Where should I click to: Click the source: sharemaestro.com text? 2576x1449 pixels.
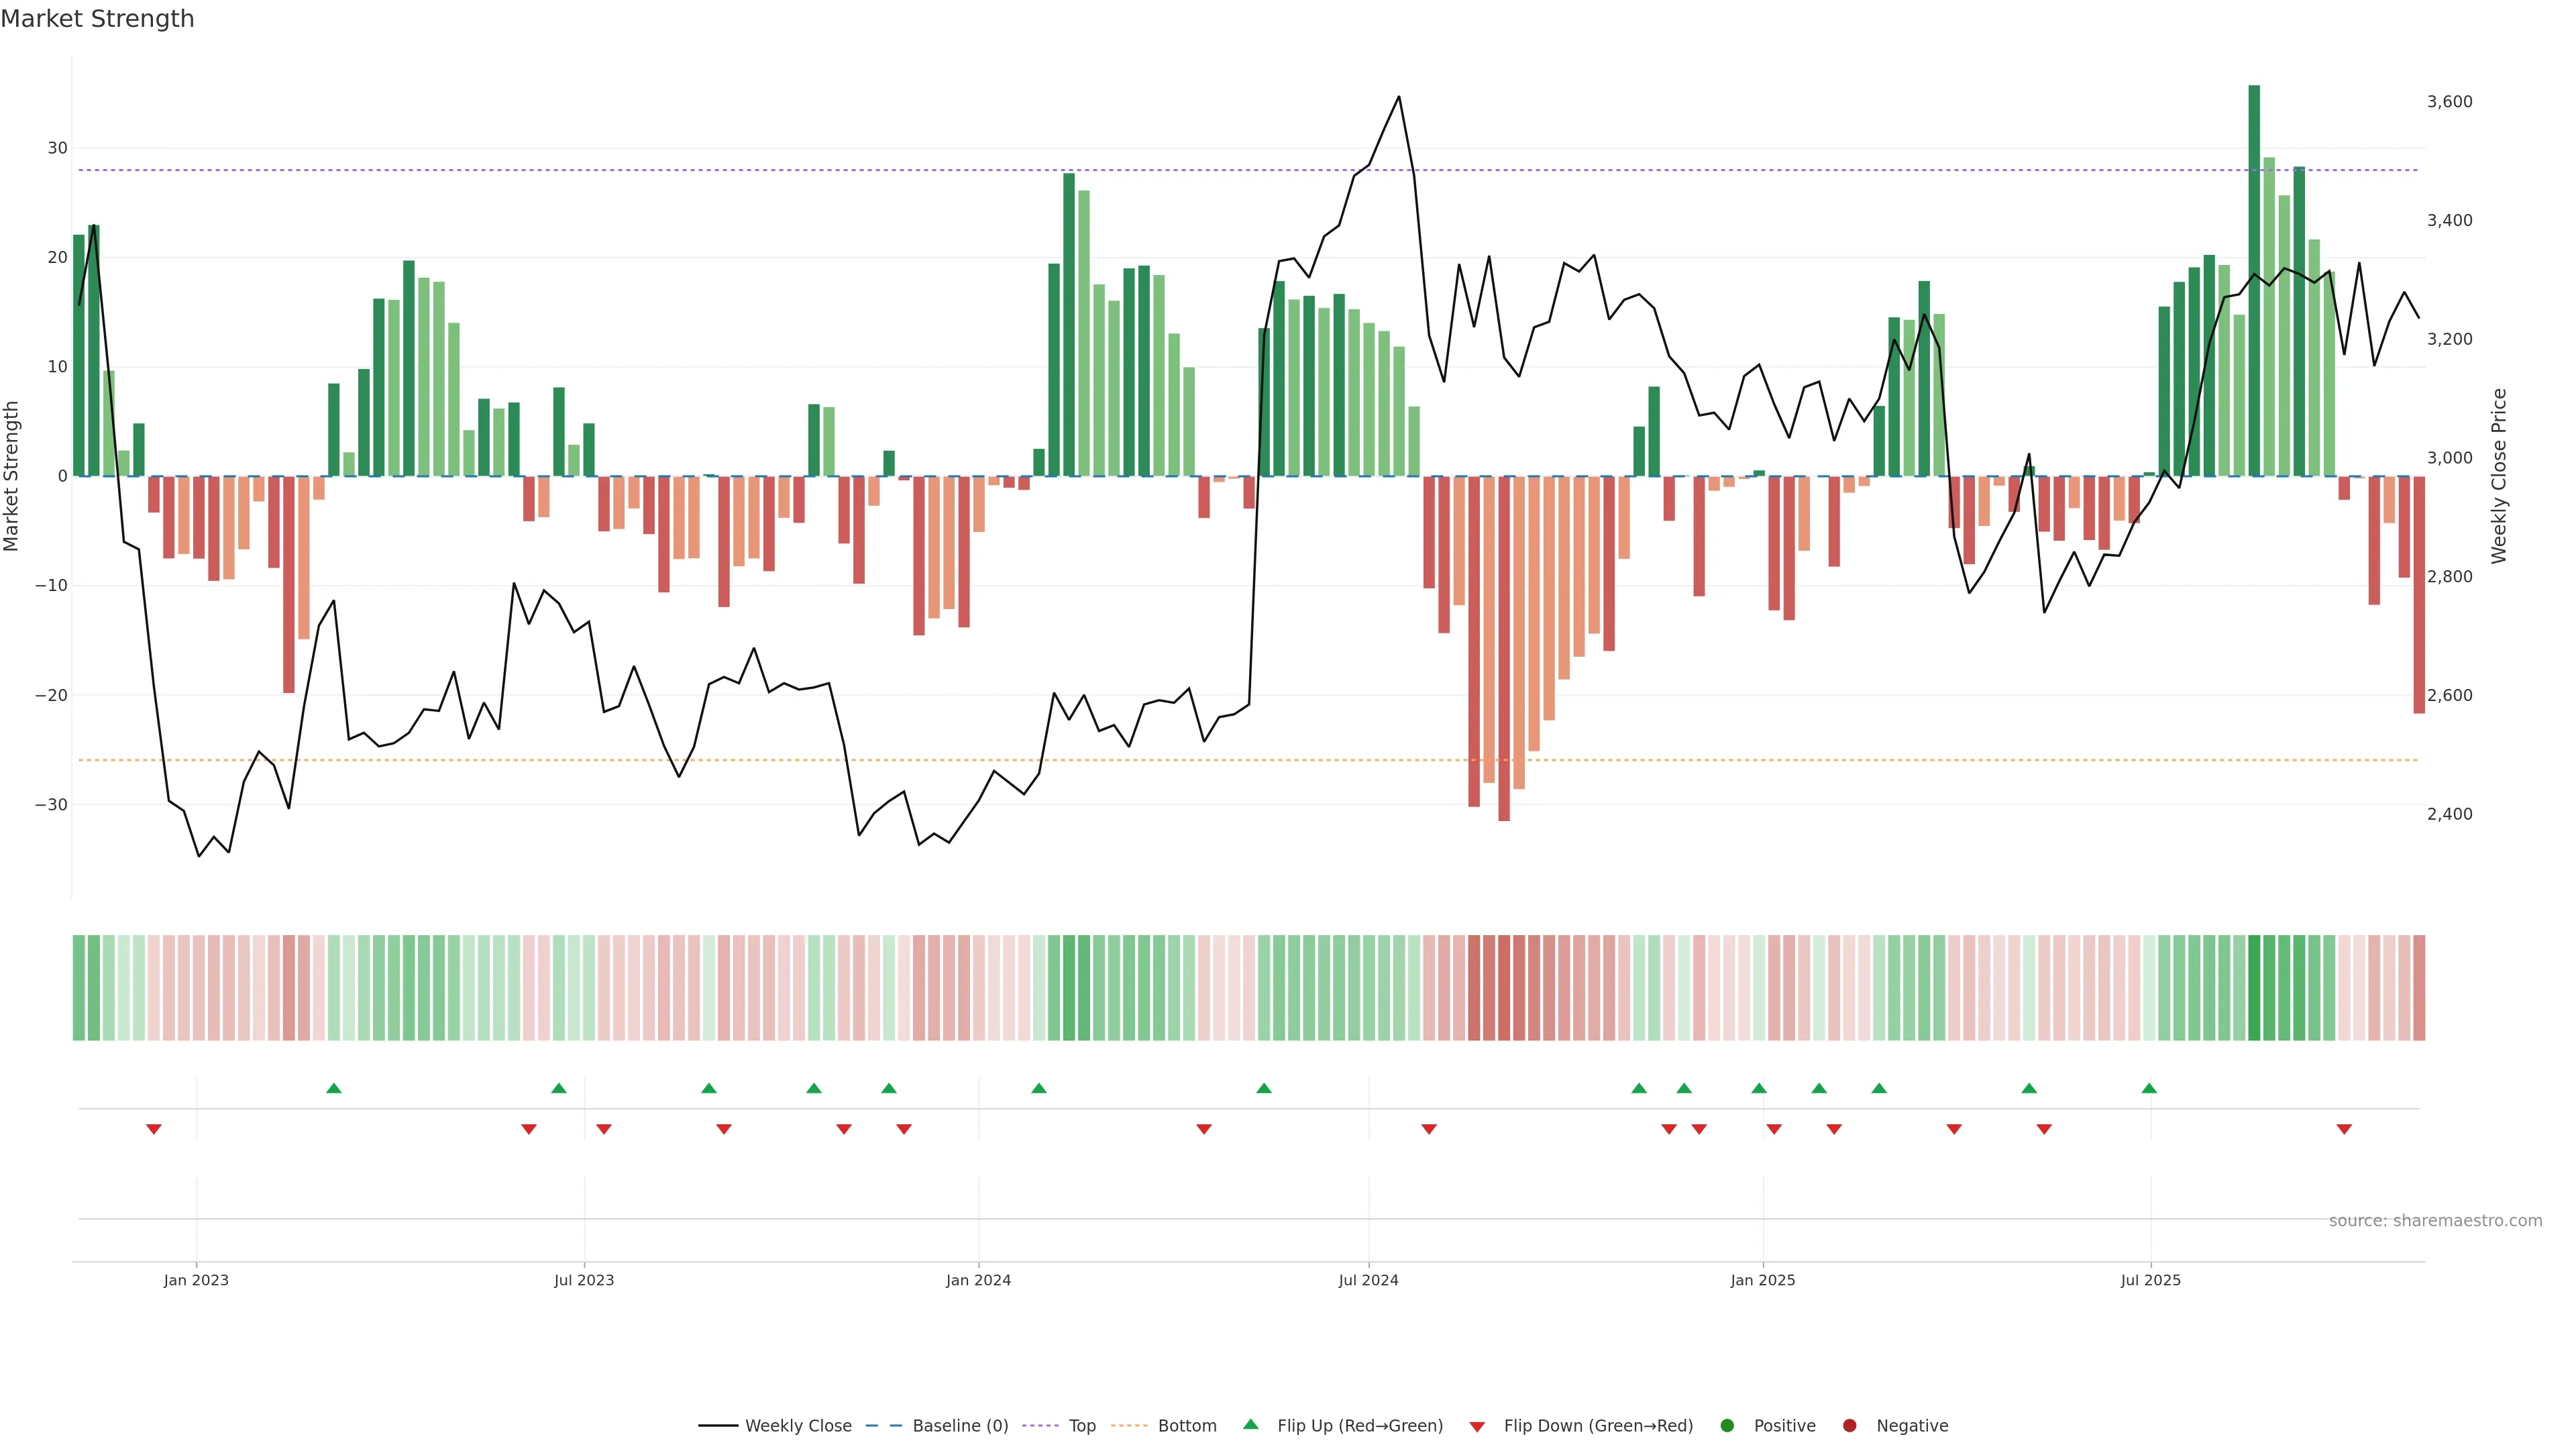pos(2435,1220)
